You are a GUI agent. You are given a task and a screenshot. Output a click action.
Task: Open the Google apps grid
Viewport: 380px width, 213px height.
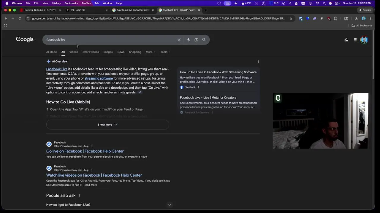[x=355, y=40]
